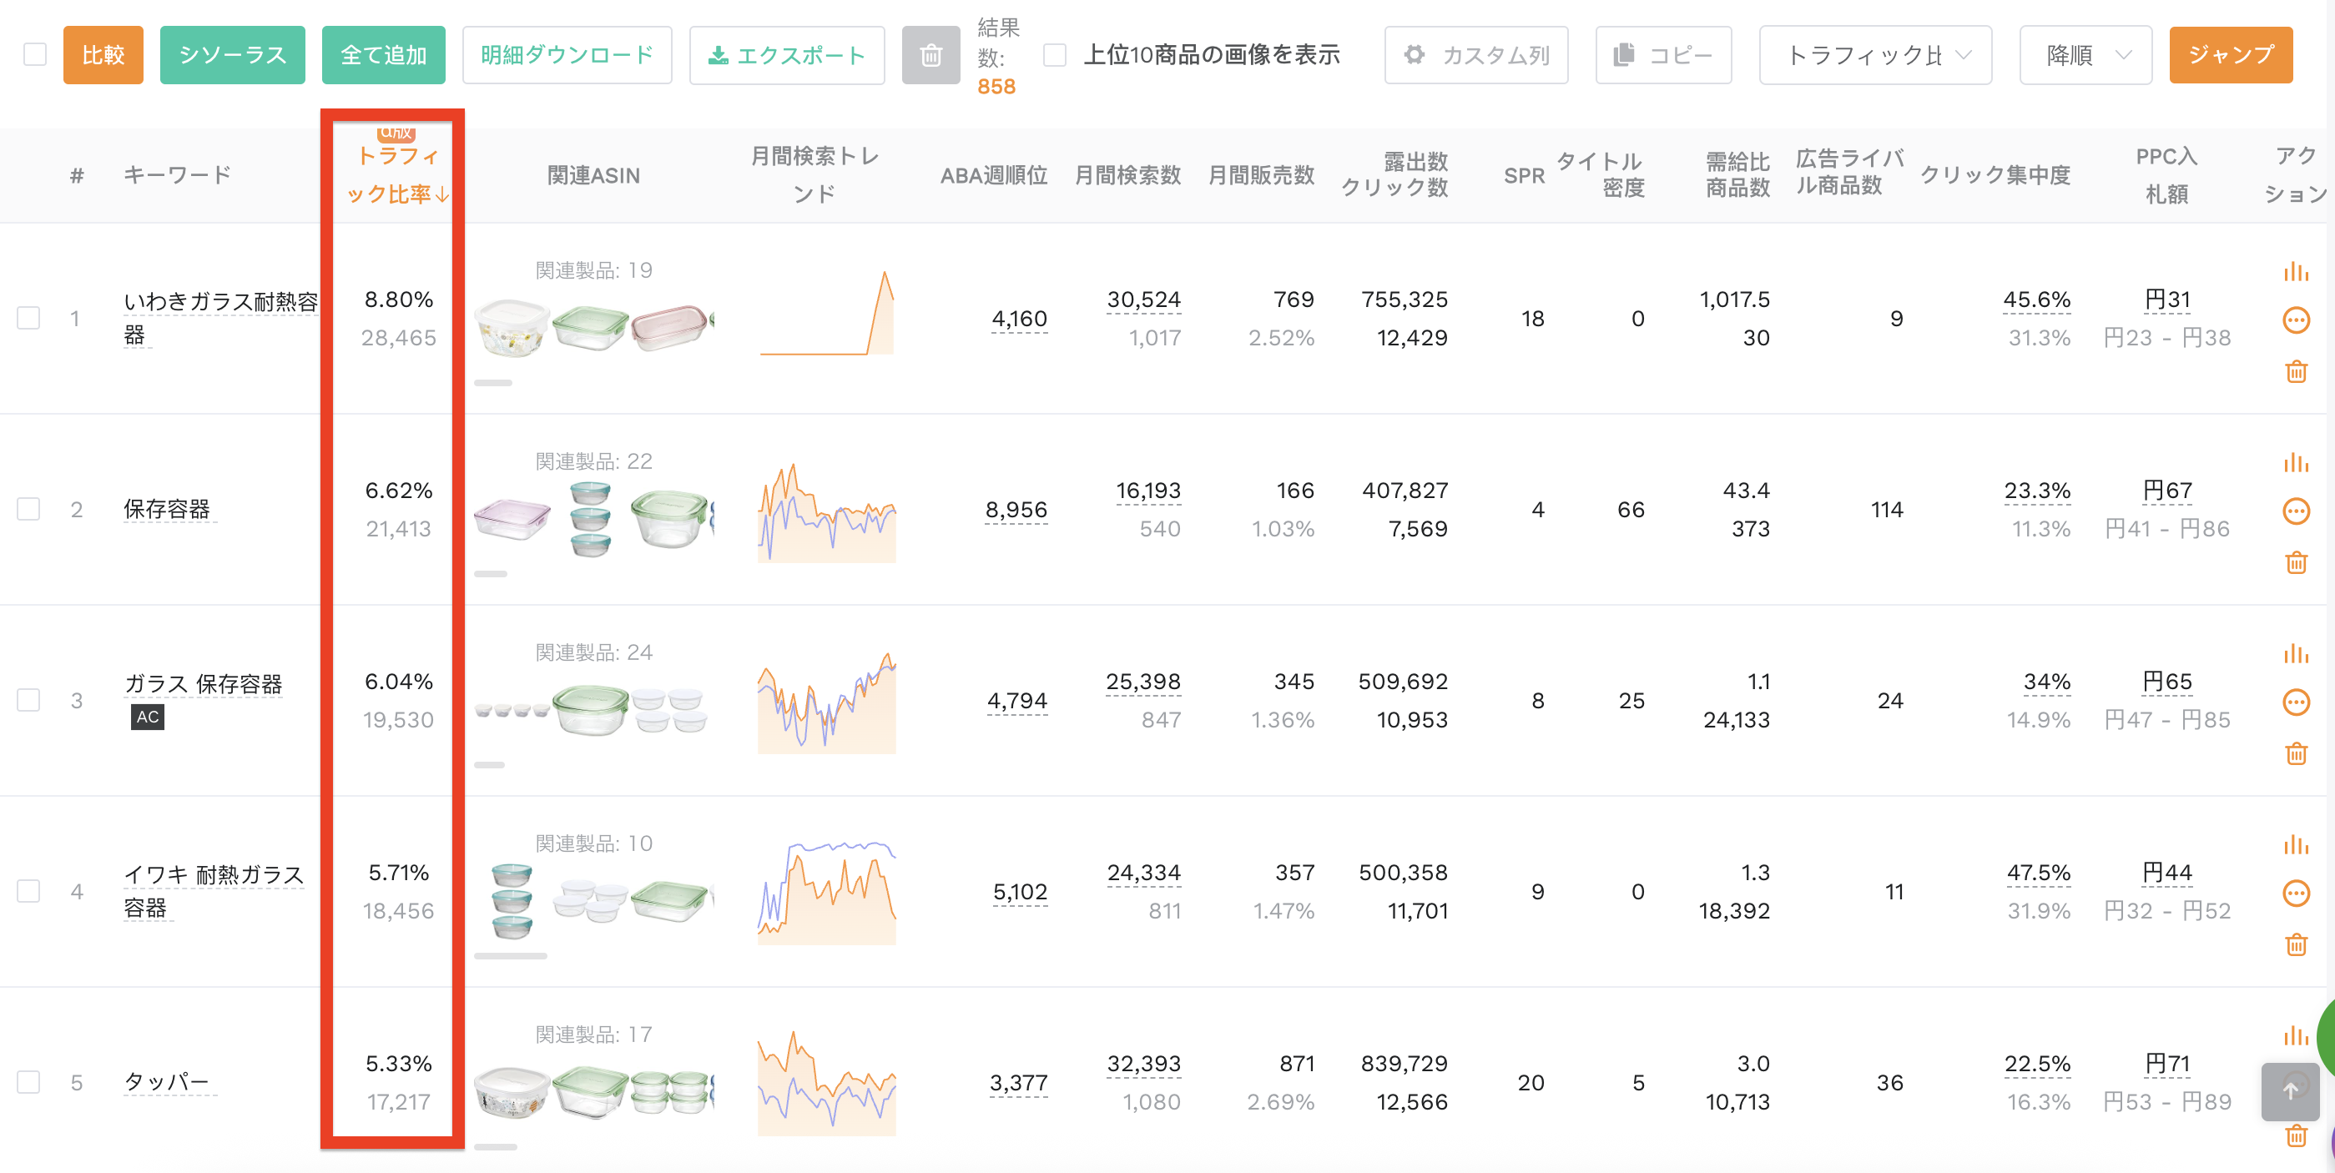Click chart icon for いわきガラス耐熱容器 row
2335x1173 pixels.
pyautogui.click(x=2295, y=272)
